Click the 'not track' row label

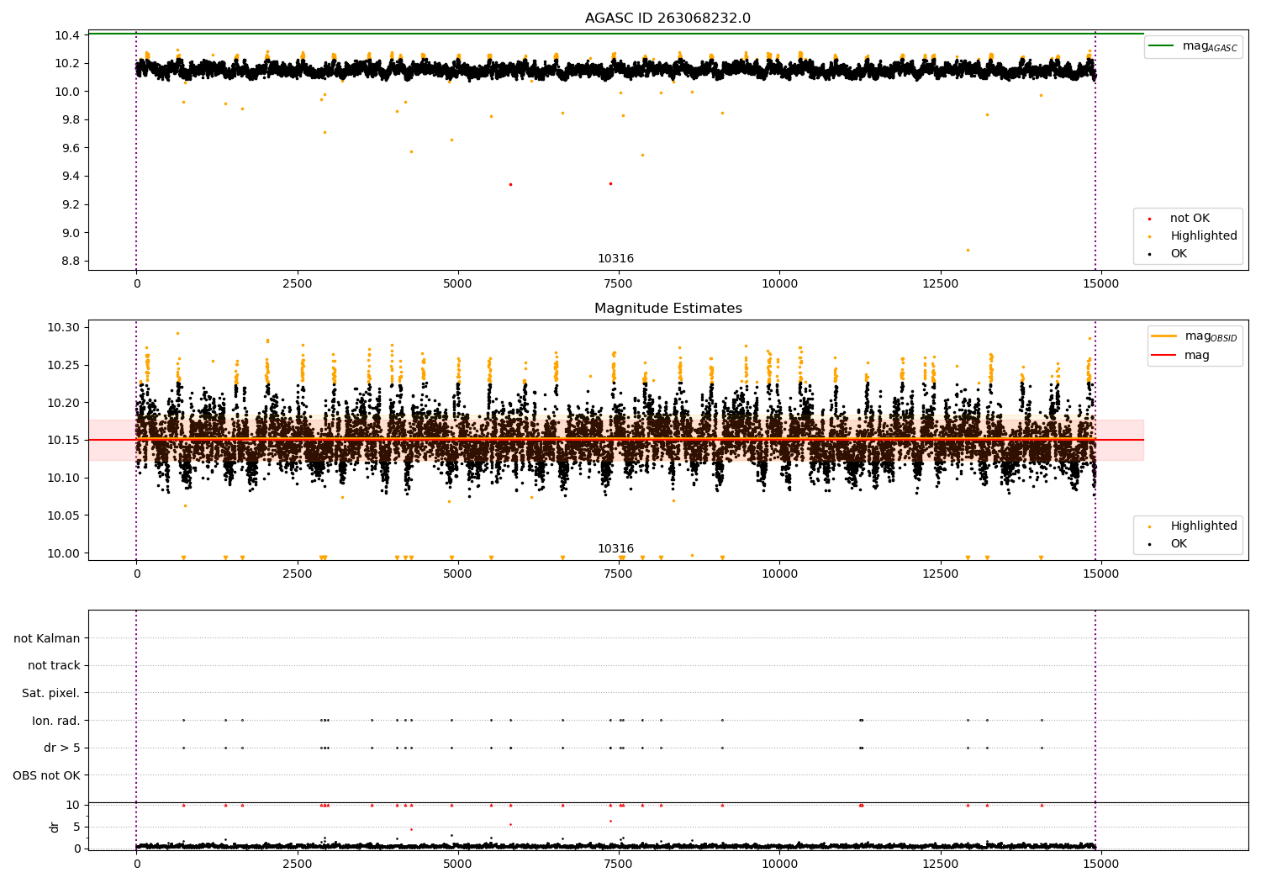pos(54,666)
